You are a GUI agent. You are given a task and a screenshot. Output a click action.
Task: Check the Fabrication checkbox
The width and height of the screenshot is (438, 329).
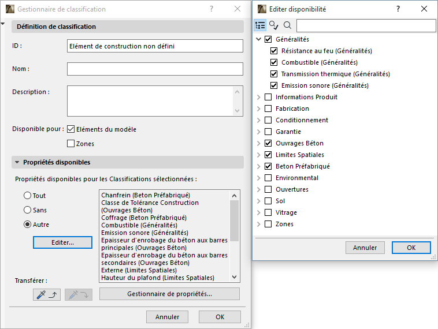(x=268, y=109)
